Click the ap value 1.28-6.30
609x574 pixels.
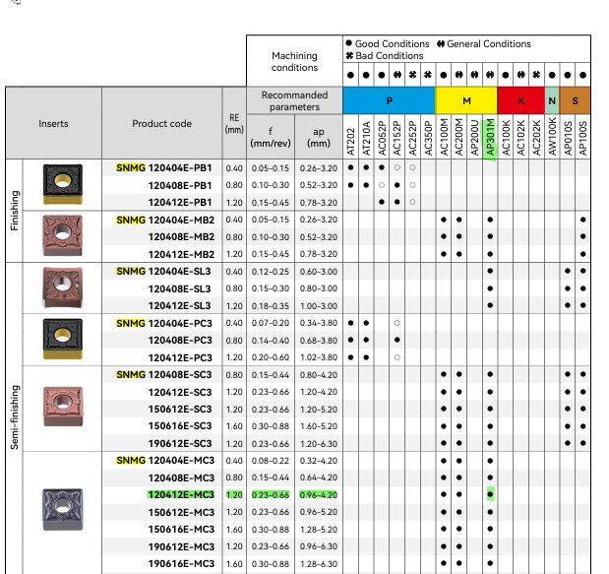319,564
